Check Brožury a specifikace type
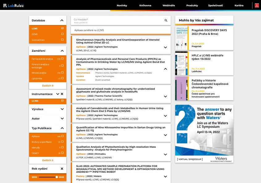Image resolution: width=261 pixels, height=183 pixels. click(x=62, y=142)
